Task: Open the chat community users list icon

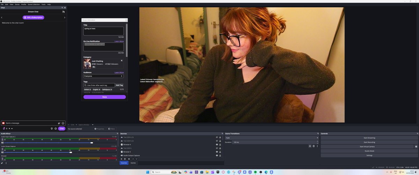Action: [63, 12]
